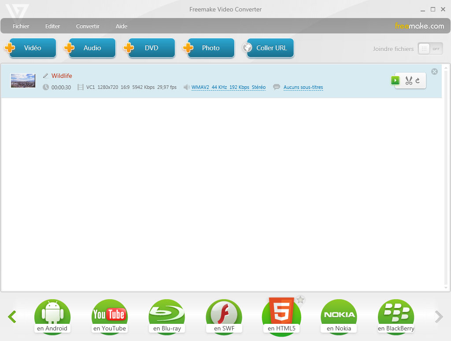
Task: Star the HTML5 format as favorite
Action: pos(300,300)
